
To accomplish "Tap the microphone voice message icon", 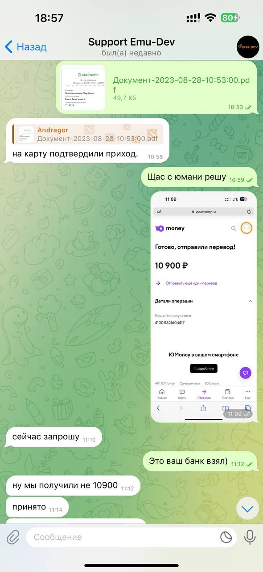I will coord(250,537).
